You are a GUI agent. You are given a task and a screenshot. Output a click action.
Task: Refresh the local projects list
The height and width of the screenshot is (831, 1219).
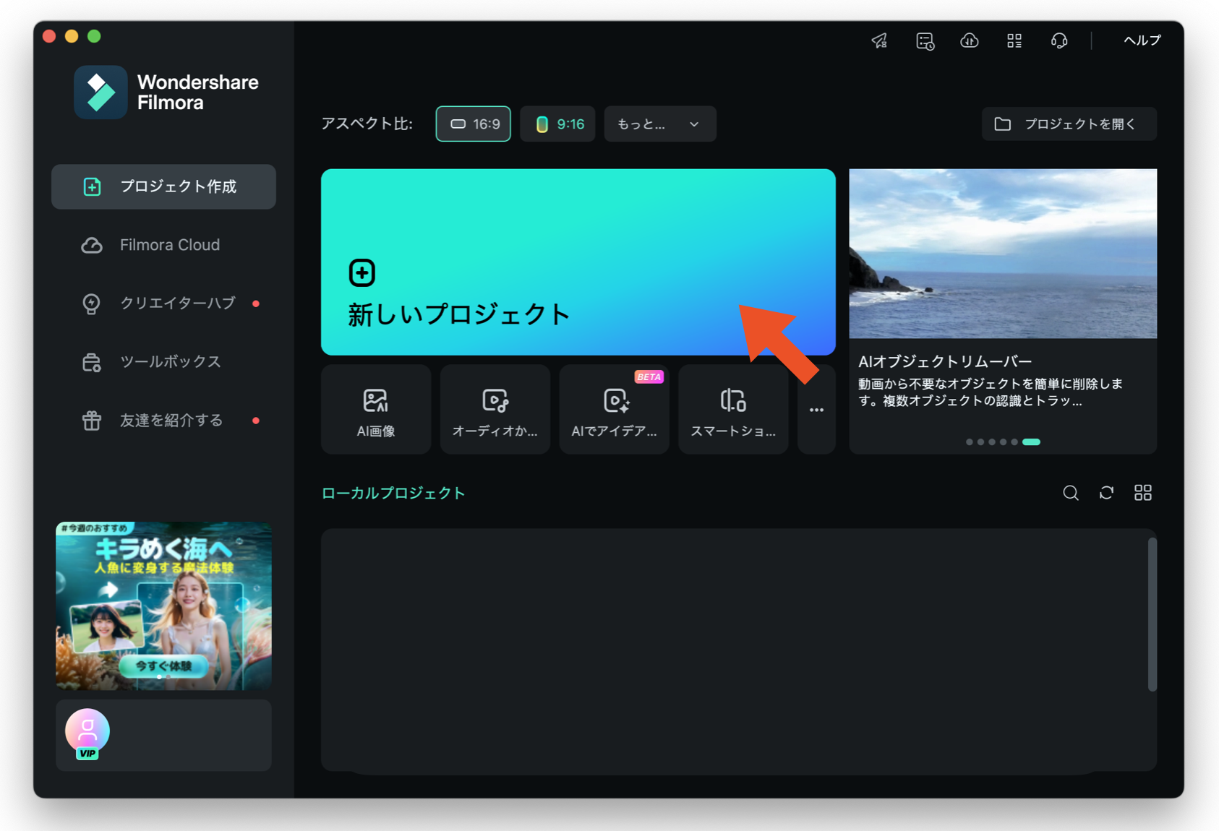(x=1106, y=493)
